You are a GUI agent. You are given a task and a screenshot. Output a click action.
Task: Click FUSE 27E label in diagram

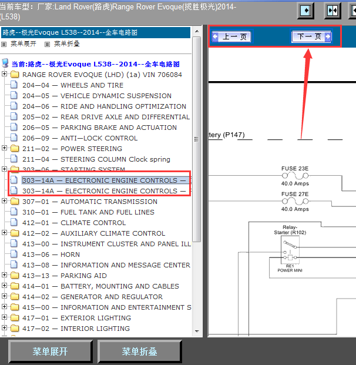pos(295,194)
